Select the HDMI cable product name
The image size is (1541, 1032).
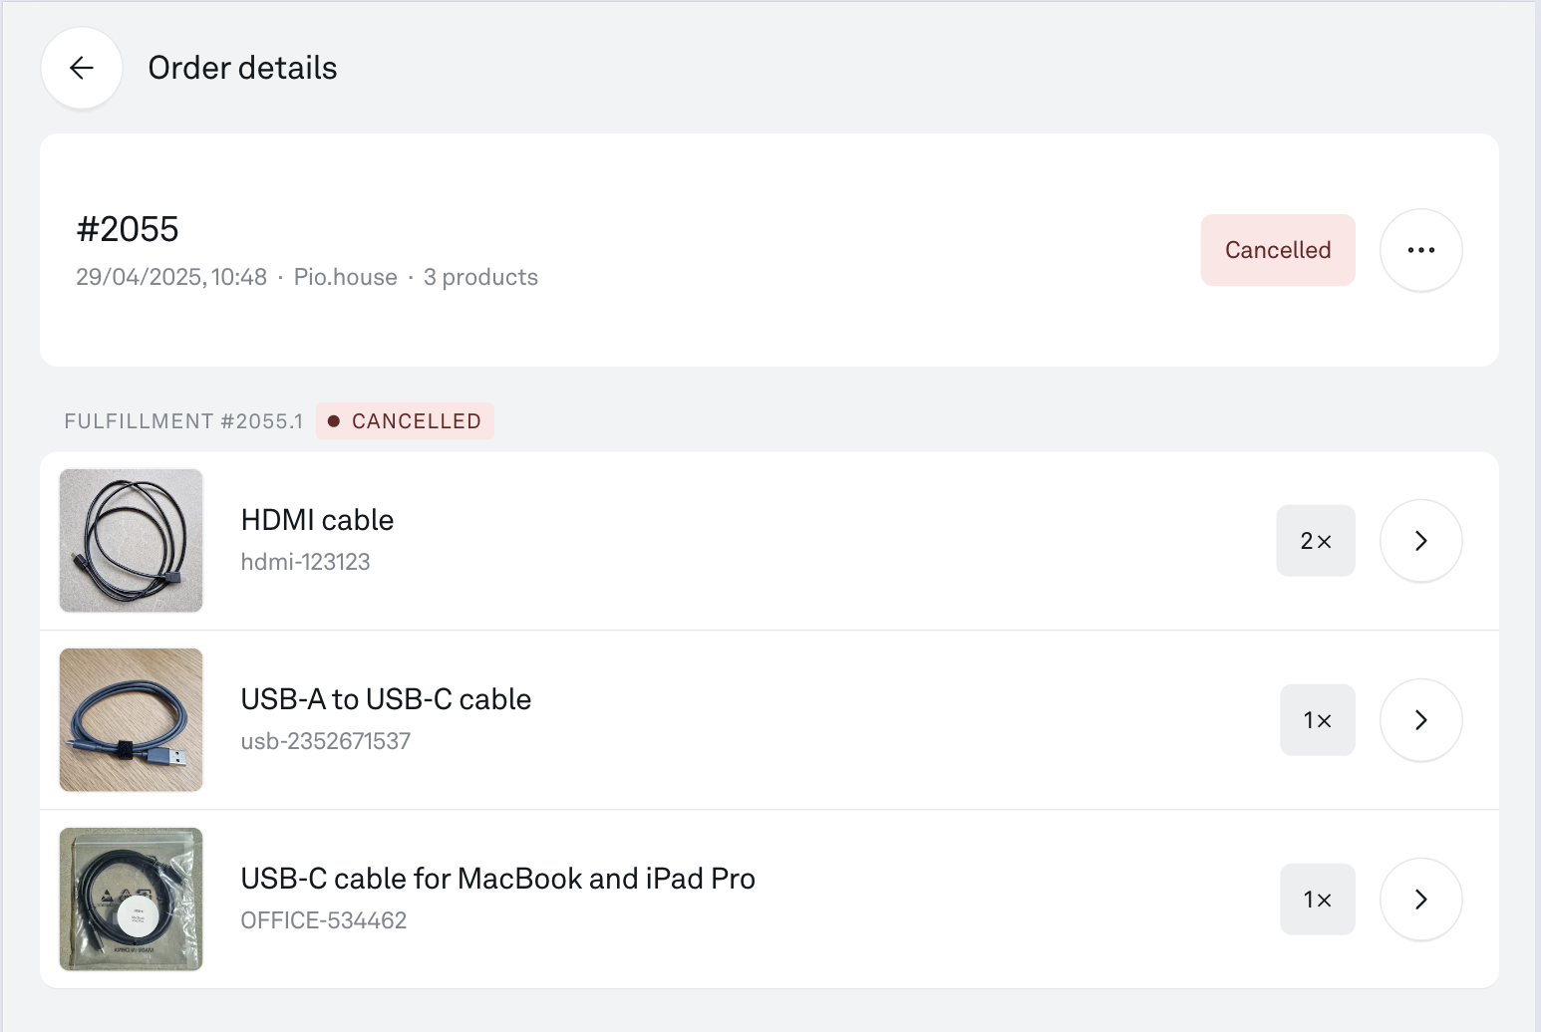(x=317, y=520)
